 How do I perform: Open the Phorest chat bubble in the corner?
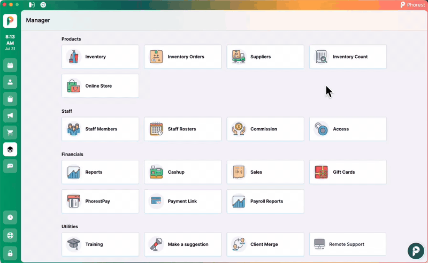pyautogui.click(x=416, y=251)
